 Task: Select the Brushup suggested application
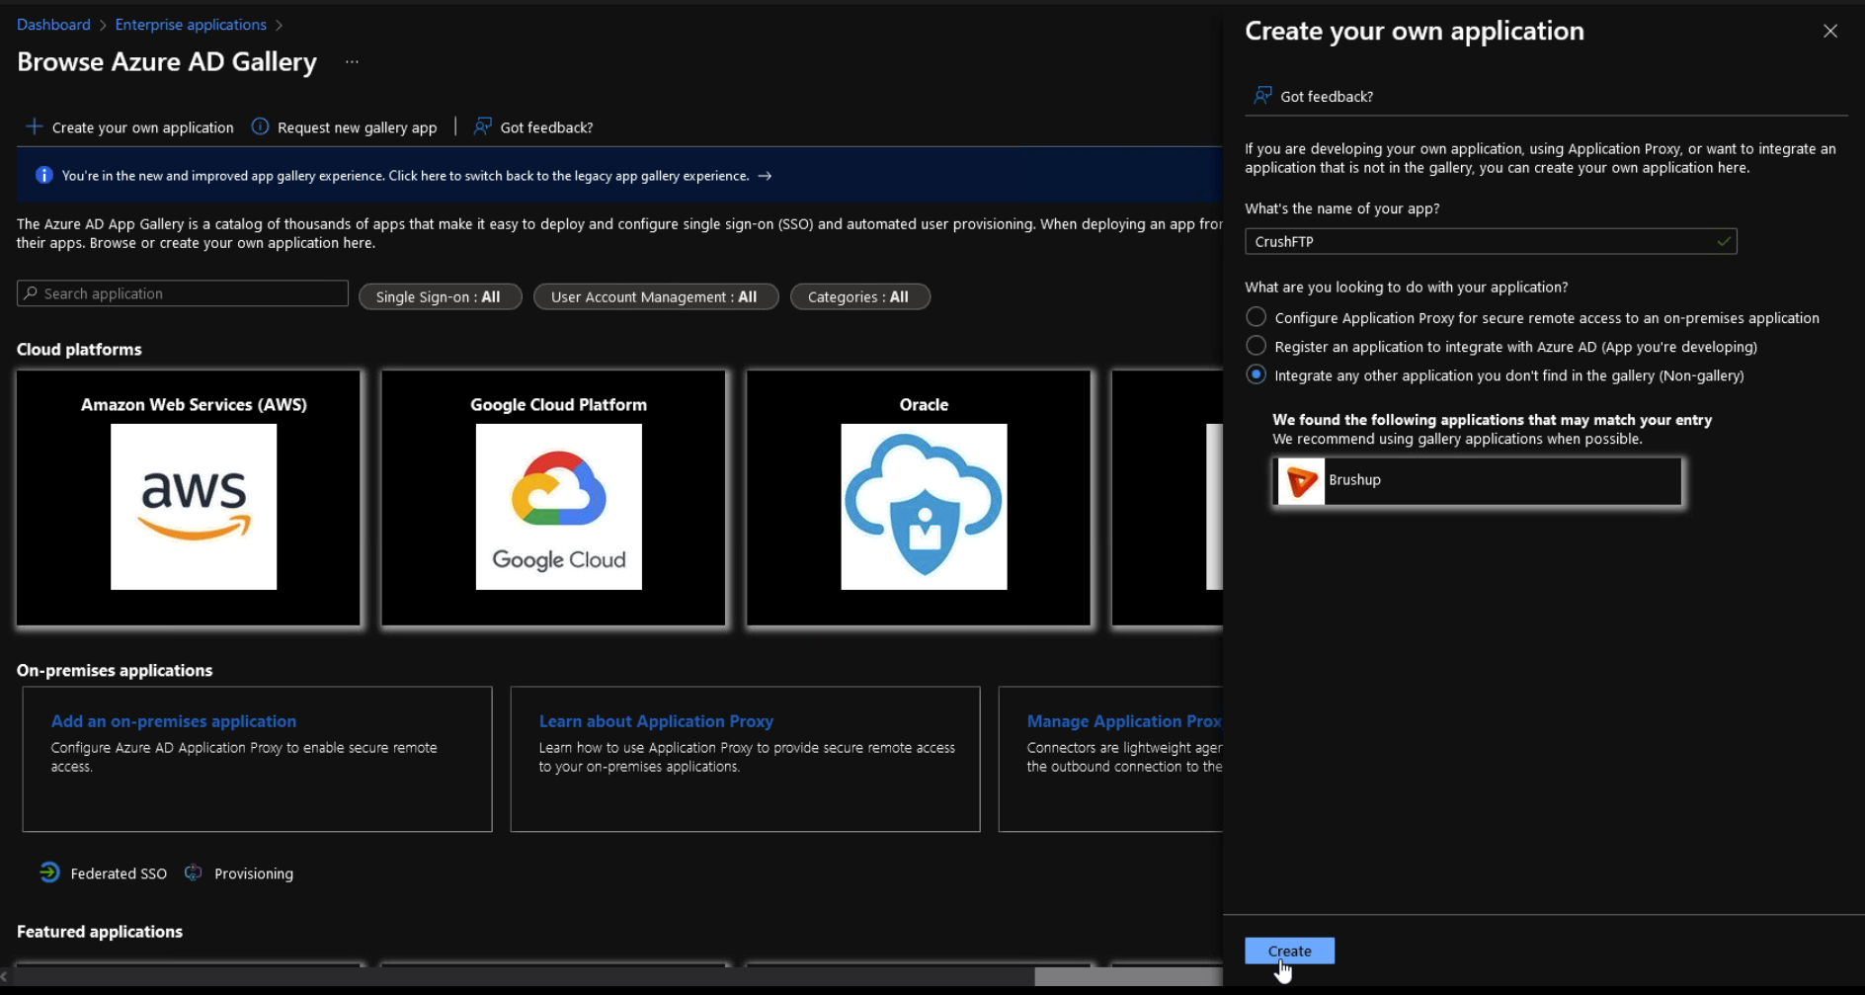tap(1478, 481)
